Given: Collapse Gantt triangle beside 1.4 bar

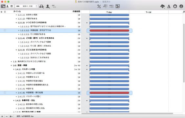Looking at the screenshot, I should coord(87,66).
